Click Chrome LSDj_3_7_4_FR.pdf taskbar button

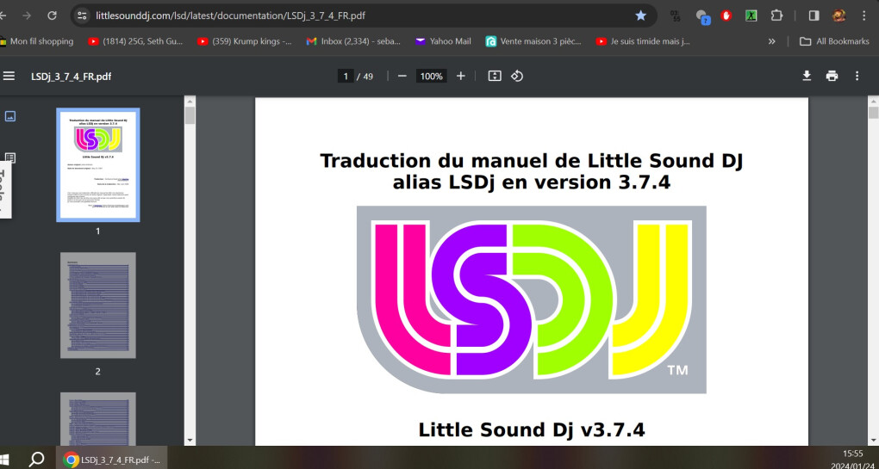pos(112,460)
